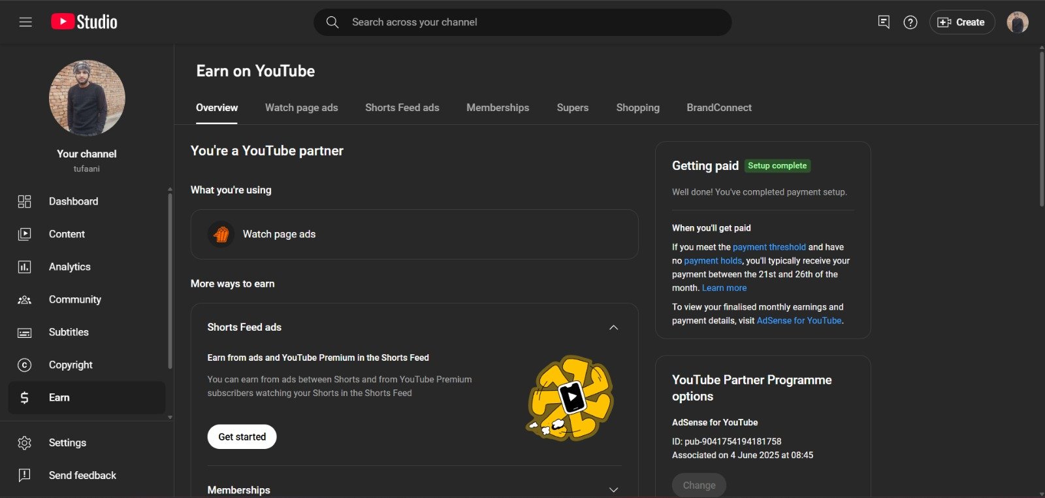
Task: Click the Copyright symbol icon
Action: tap(24, 365)
